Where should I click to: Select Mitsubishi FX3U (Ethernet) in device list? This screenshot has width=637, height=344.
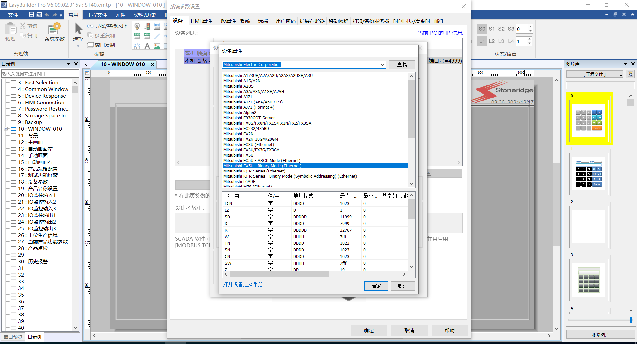tap(248, 145)
